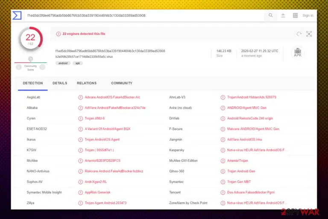This screenshot has height=219, width=328.
Task: Click the alert icon beside AegisLab detection
Action: point(81,97)
